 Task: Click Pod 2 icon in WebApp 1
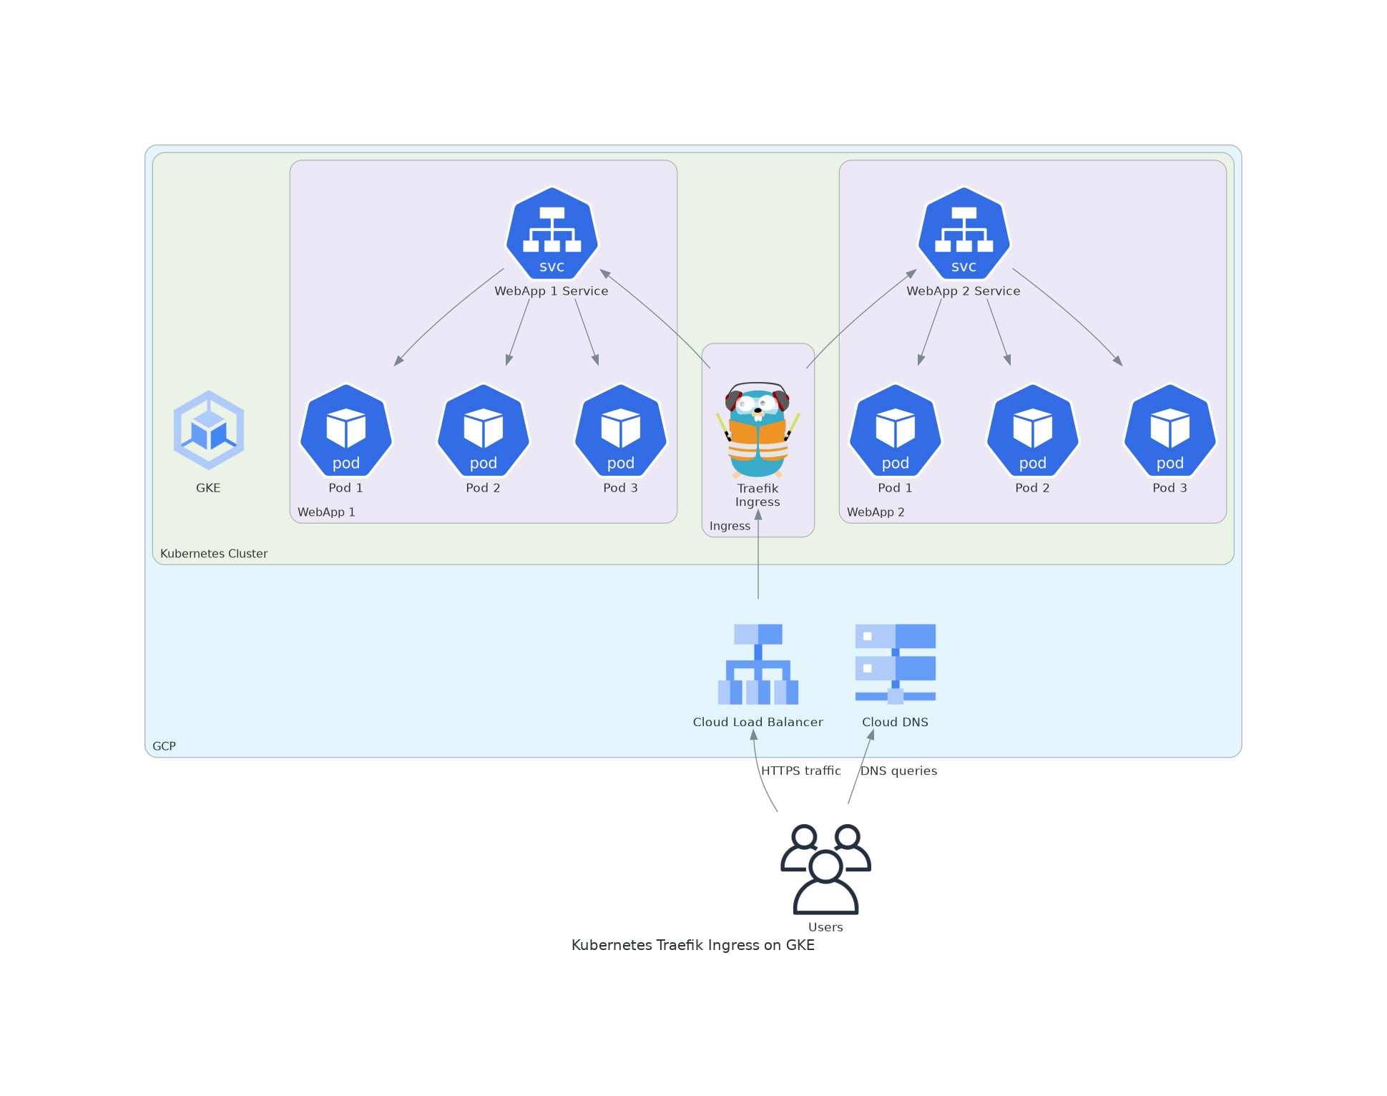[x=483, y=431]
